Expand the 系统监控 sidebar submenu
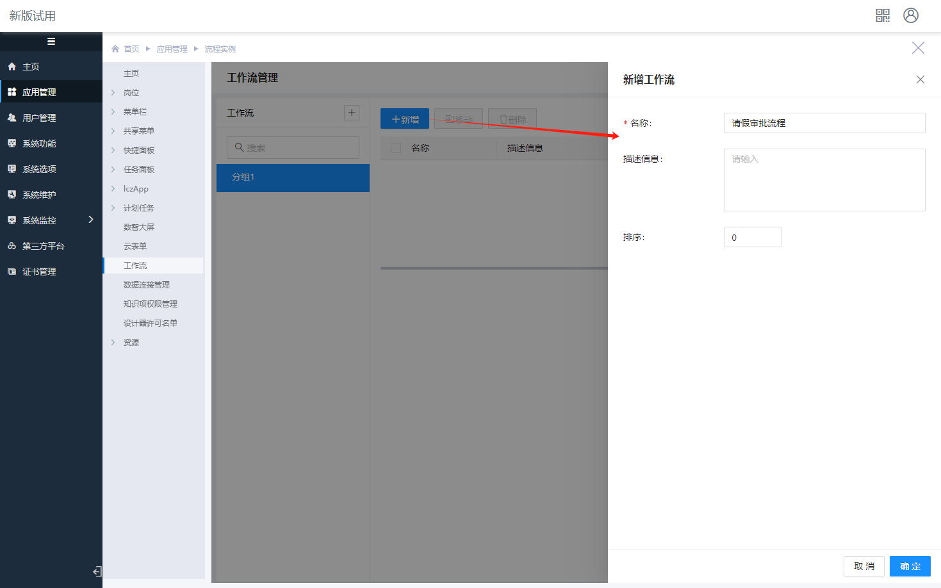The width and height of the screenshot is (941, 588). (x=91, y=220)
